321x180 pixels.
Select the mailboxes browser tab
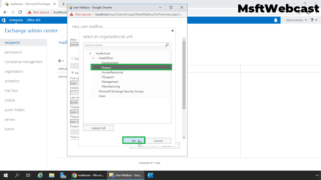point(29,4)
